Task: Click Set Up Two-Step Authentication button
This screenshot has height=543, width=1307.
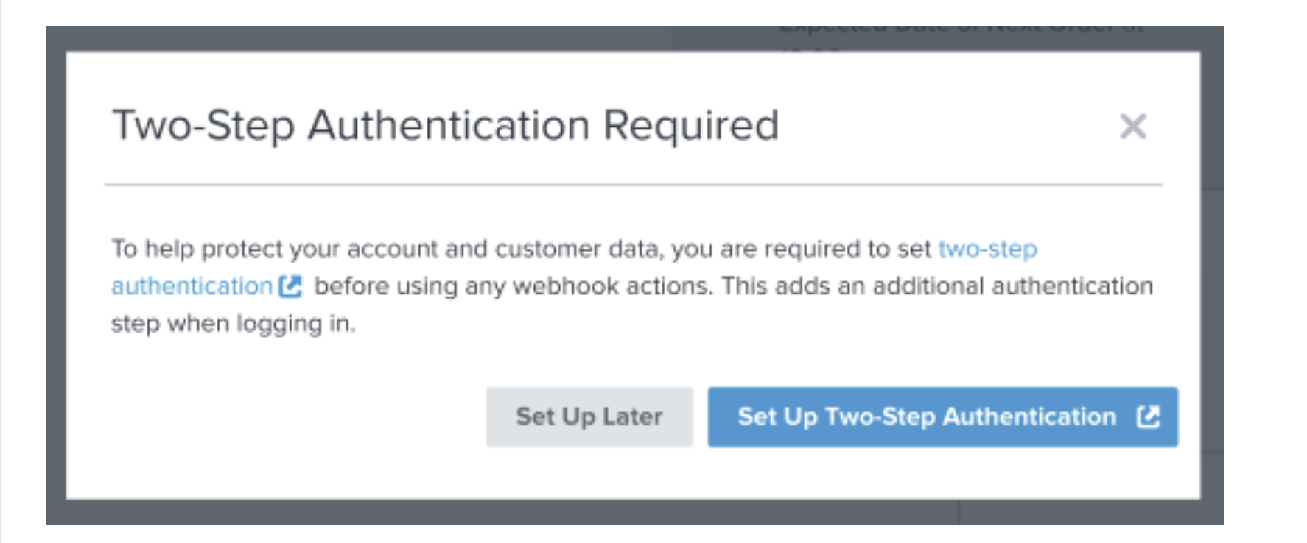Action: 927,417
